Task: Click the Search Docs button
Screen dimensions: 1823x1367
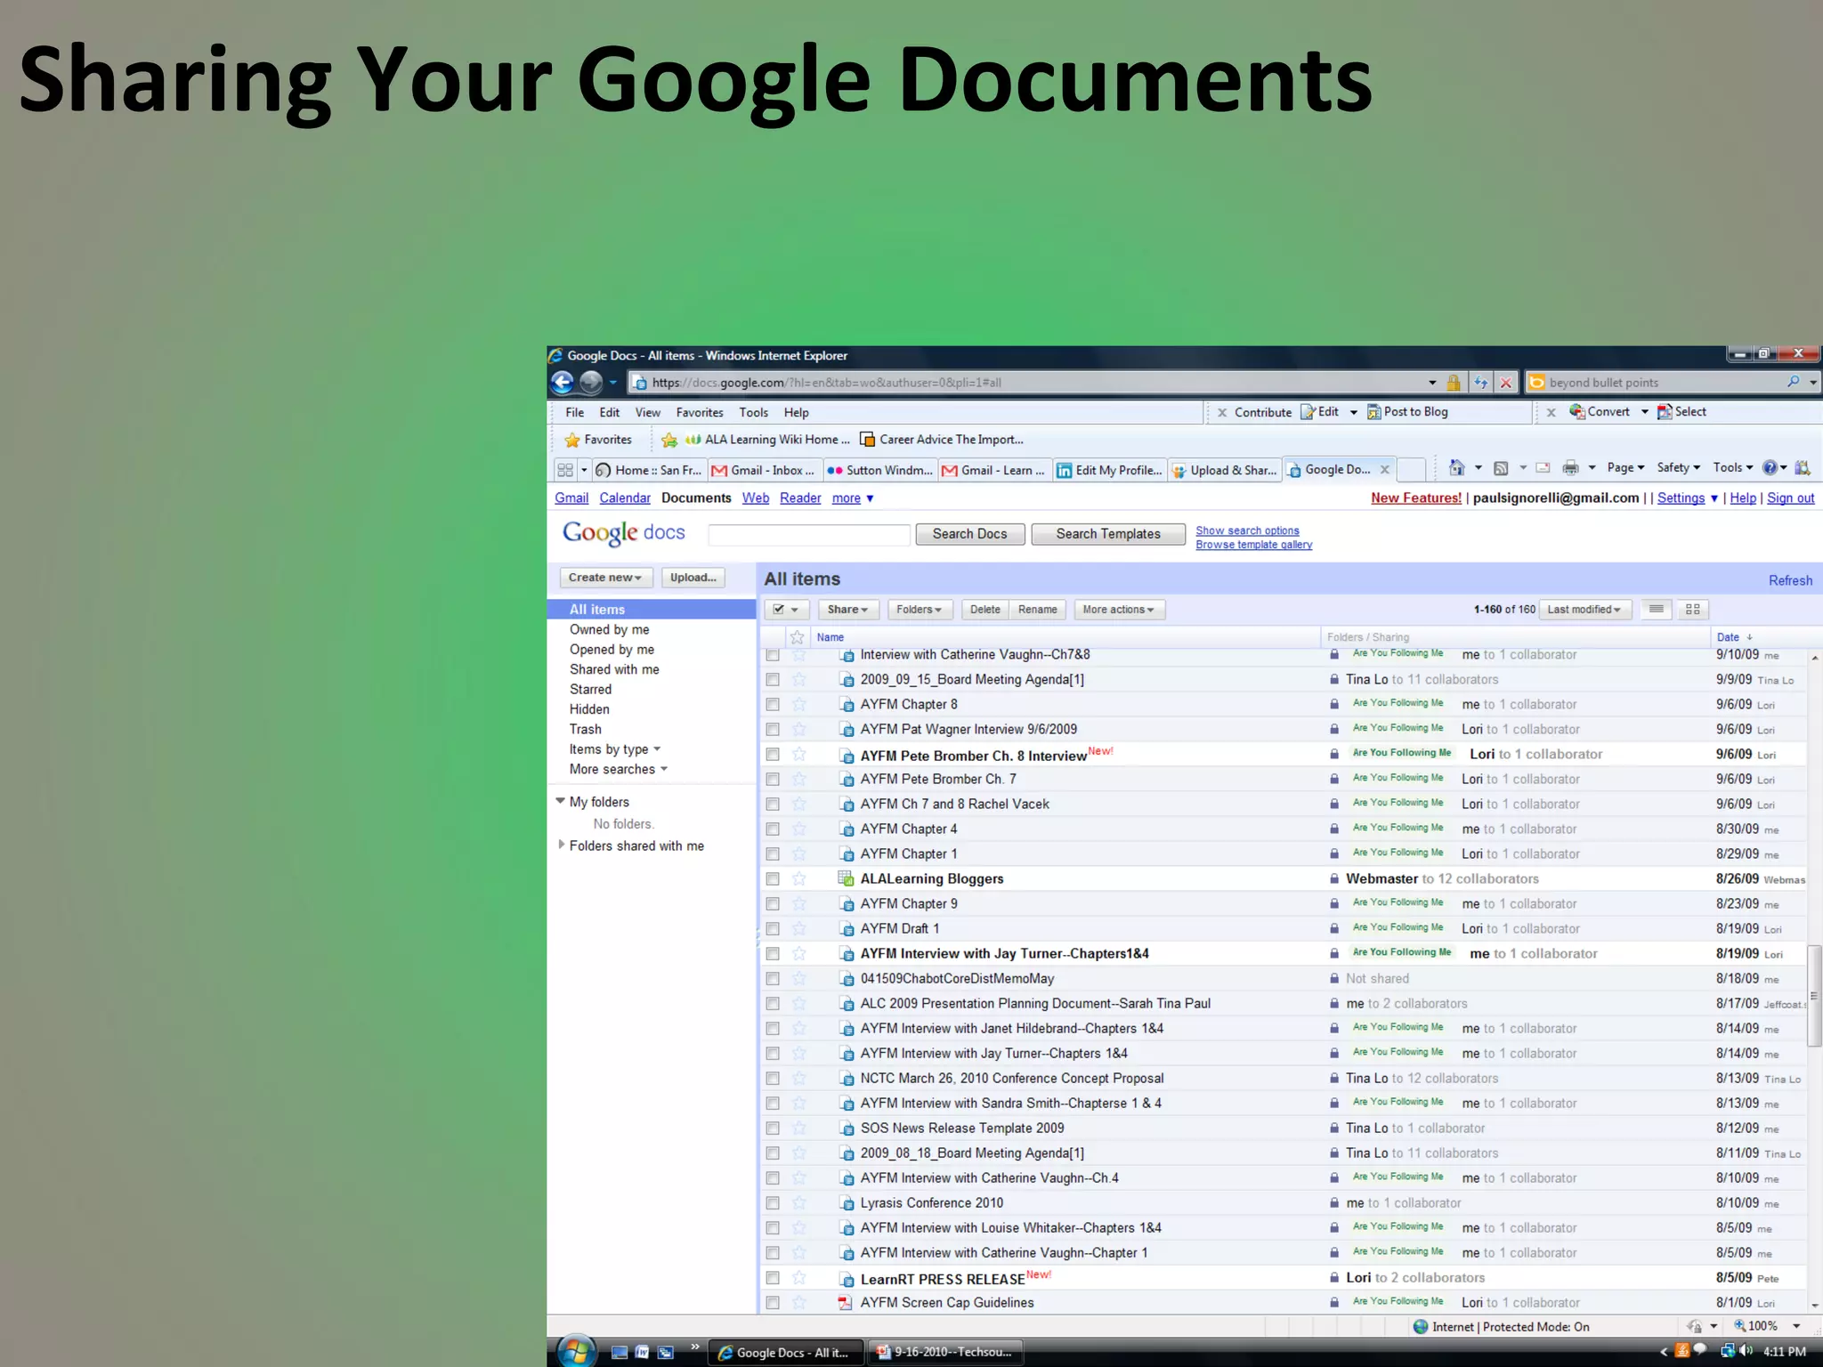Action: point(970,534)
